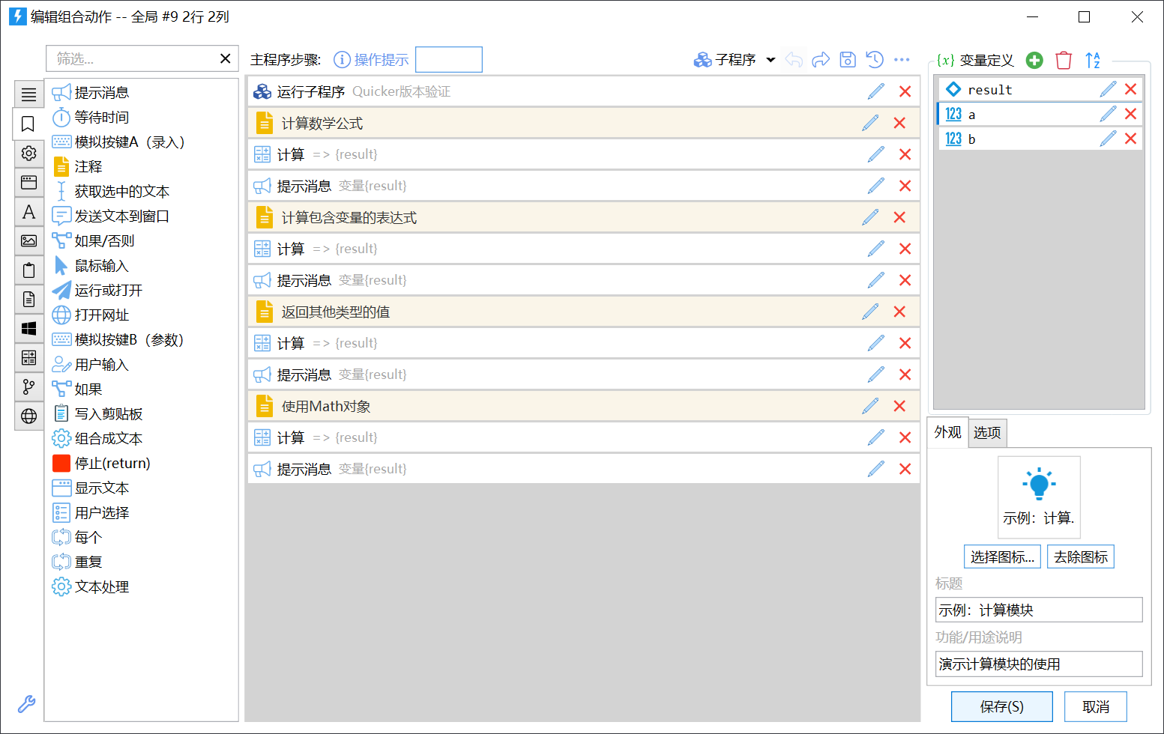This screenshot has height=734, width=1164.
Task: Select the 运行子程序 Quicker版本验证 step
Action: pyautogui.click(x=583, y=91)
